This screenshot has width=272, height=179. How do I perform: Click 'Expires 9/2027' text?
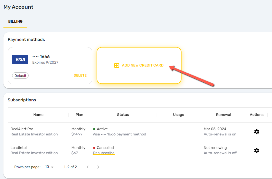coord(45,62)
